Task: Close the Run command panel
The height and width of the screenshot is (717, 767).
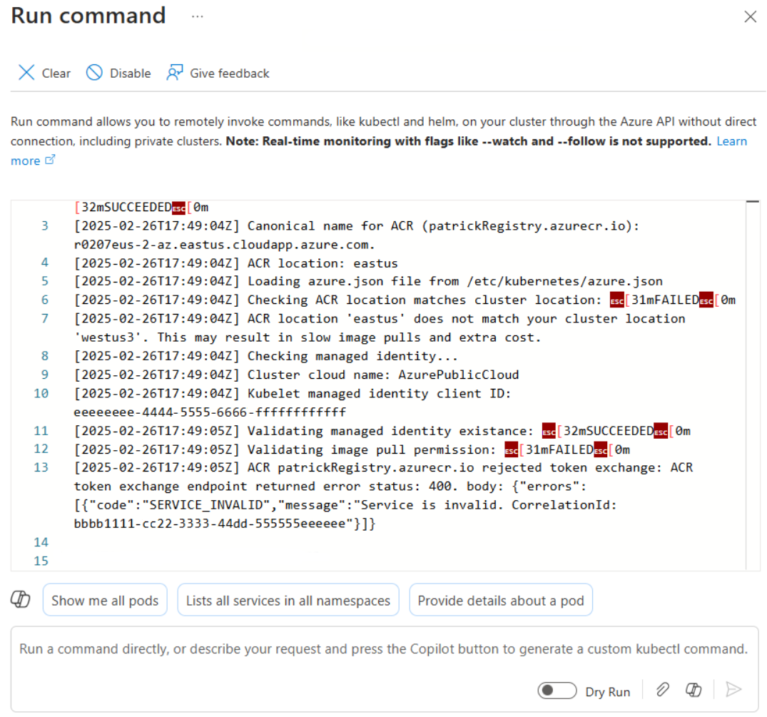Action: (750, 17)
